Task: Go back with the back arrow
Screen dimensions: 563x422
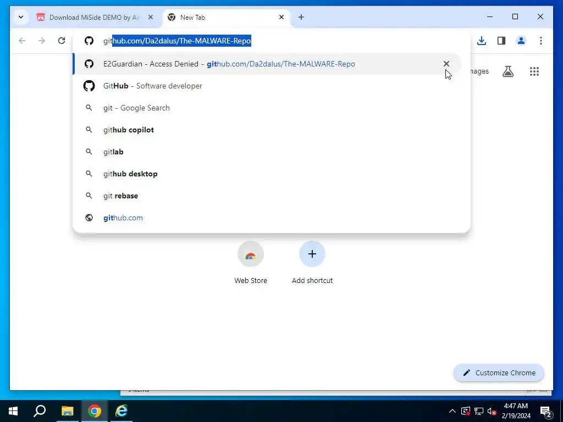Action: coord(22,41)
